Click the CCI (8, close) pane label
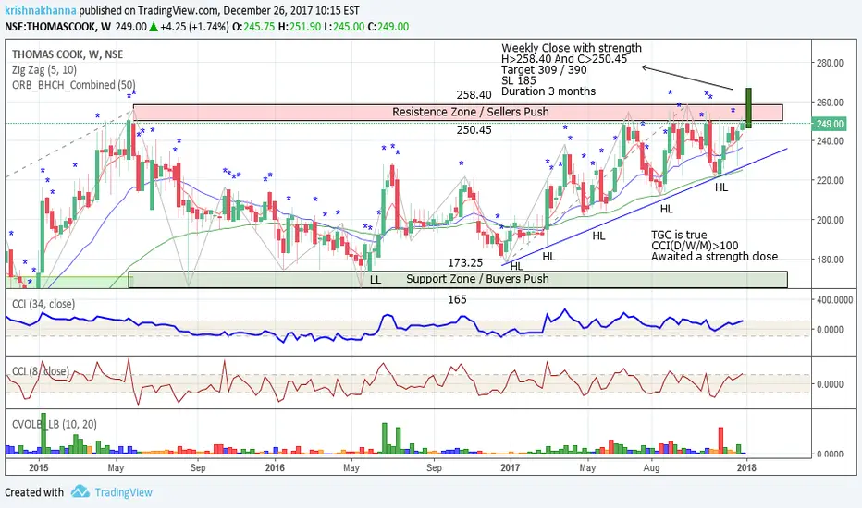This screenshot has width=862, height=508. pos(41,371)
